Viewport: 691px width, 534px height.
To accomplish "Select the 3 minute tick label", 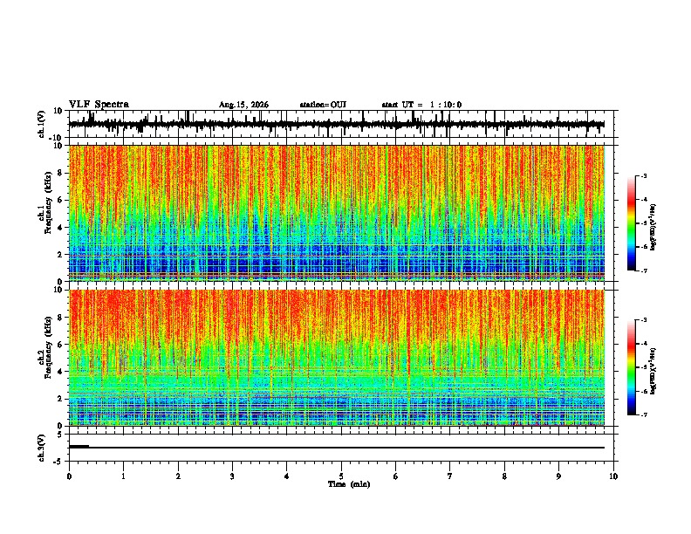I will 232,476.
